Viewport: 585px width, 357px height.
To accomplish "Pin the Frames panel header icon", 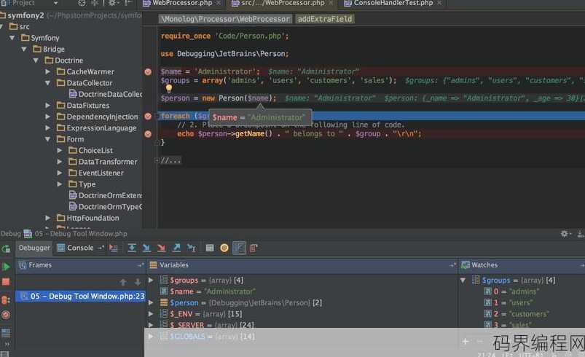I will click(141, 265).
